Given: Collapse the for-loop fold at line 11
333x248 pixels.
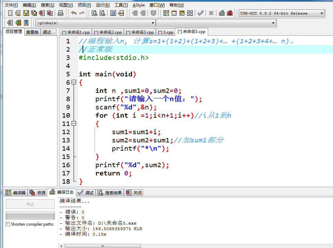Looking at the screenshot, I should pyautogui.click(x=74, y=123).
